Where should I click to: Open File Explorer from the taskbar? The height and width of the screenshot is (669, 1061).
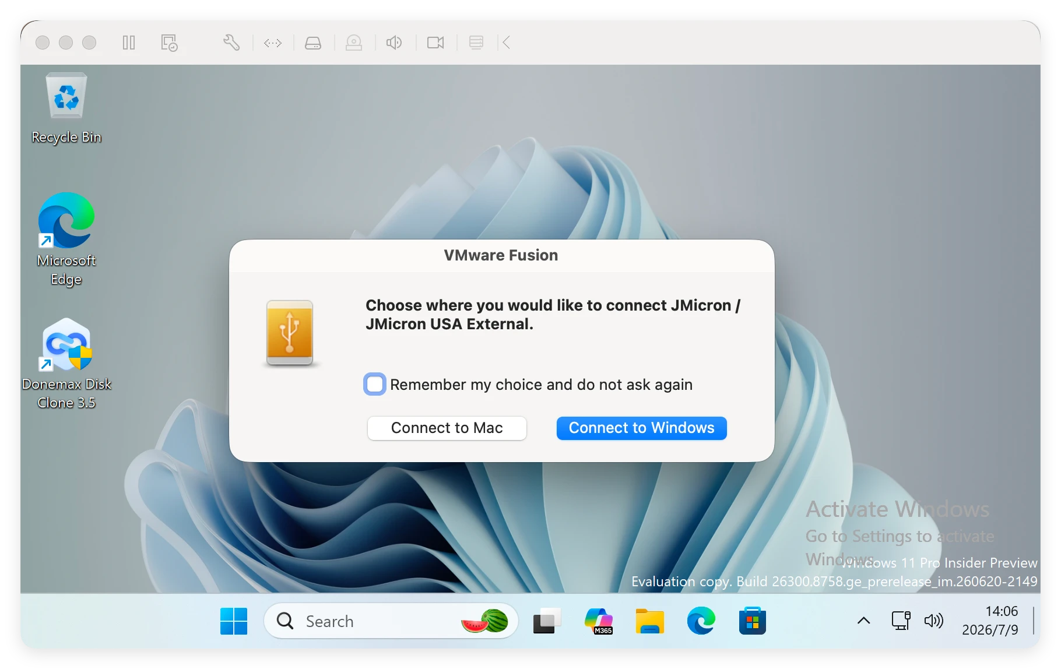650,621
